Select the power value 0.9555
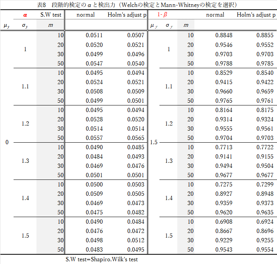 [224, 129]
